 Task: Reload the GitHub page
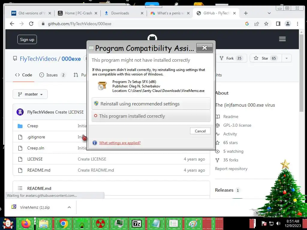coord(31,24)
